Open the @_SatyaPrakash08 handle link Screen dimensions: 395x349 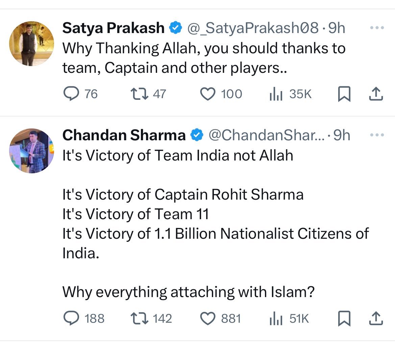[x=253, y=28]
